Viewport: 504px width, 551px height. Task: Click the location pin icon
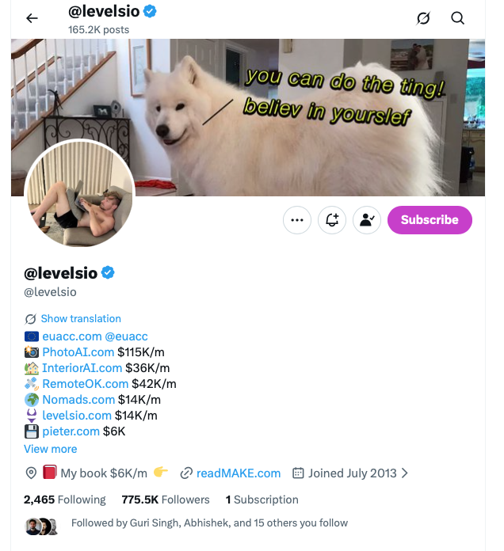31,473
